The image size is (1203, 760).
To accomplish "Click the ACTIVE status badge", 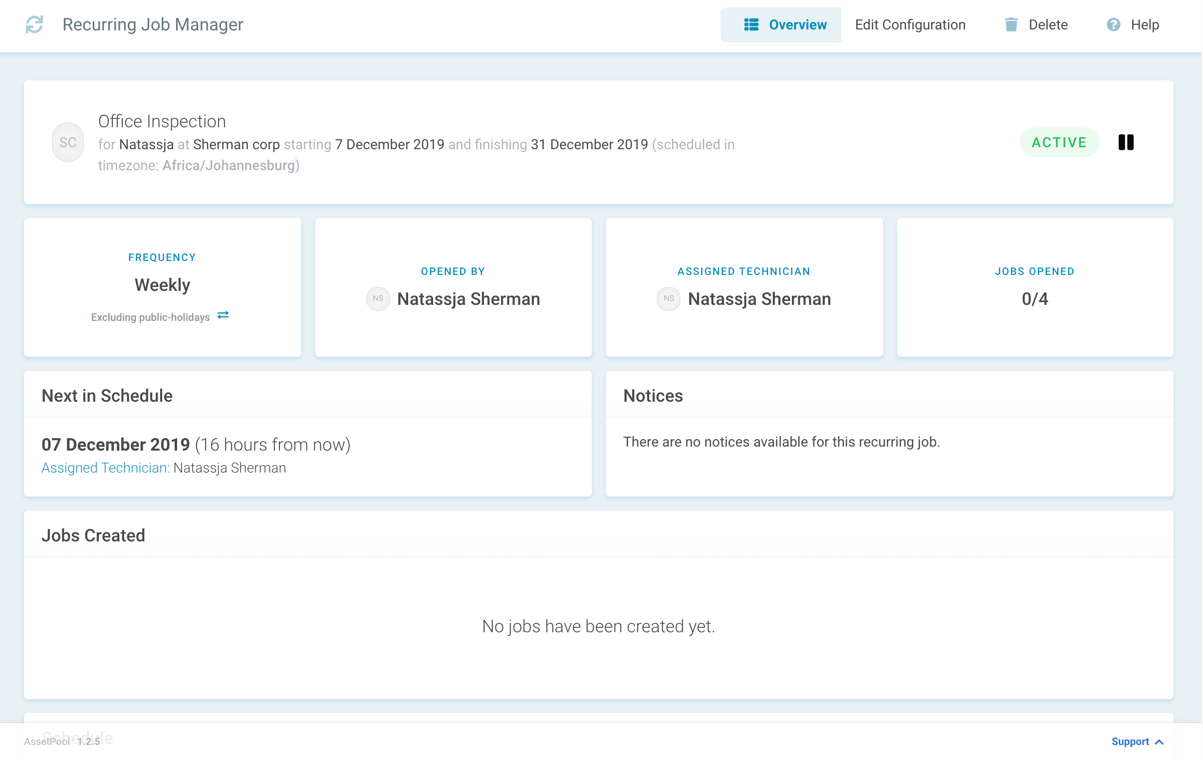I will pos(1059,142).
